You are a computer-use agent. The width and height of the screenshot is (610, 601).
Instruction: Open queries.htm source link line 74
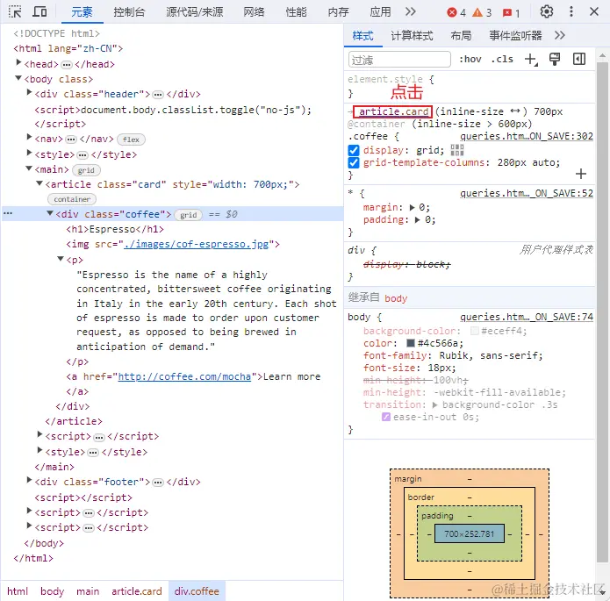coord(527,317)
